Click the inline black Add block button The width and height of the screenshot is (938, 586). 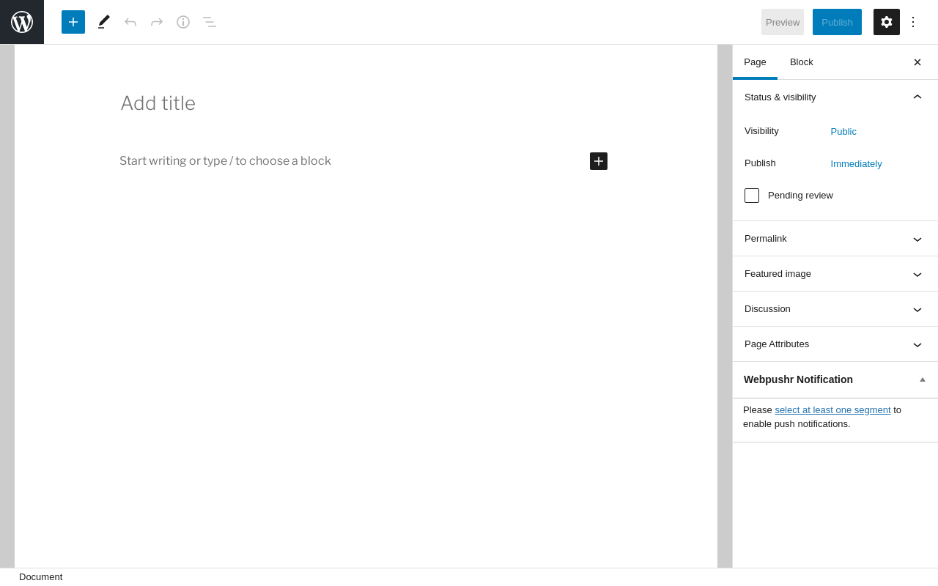coord(599,161)
